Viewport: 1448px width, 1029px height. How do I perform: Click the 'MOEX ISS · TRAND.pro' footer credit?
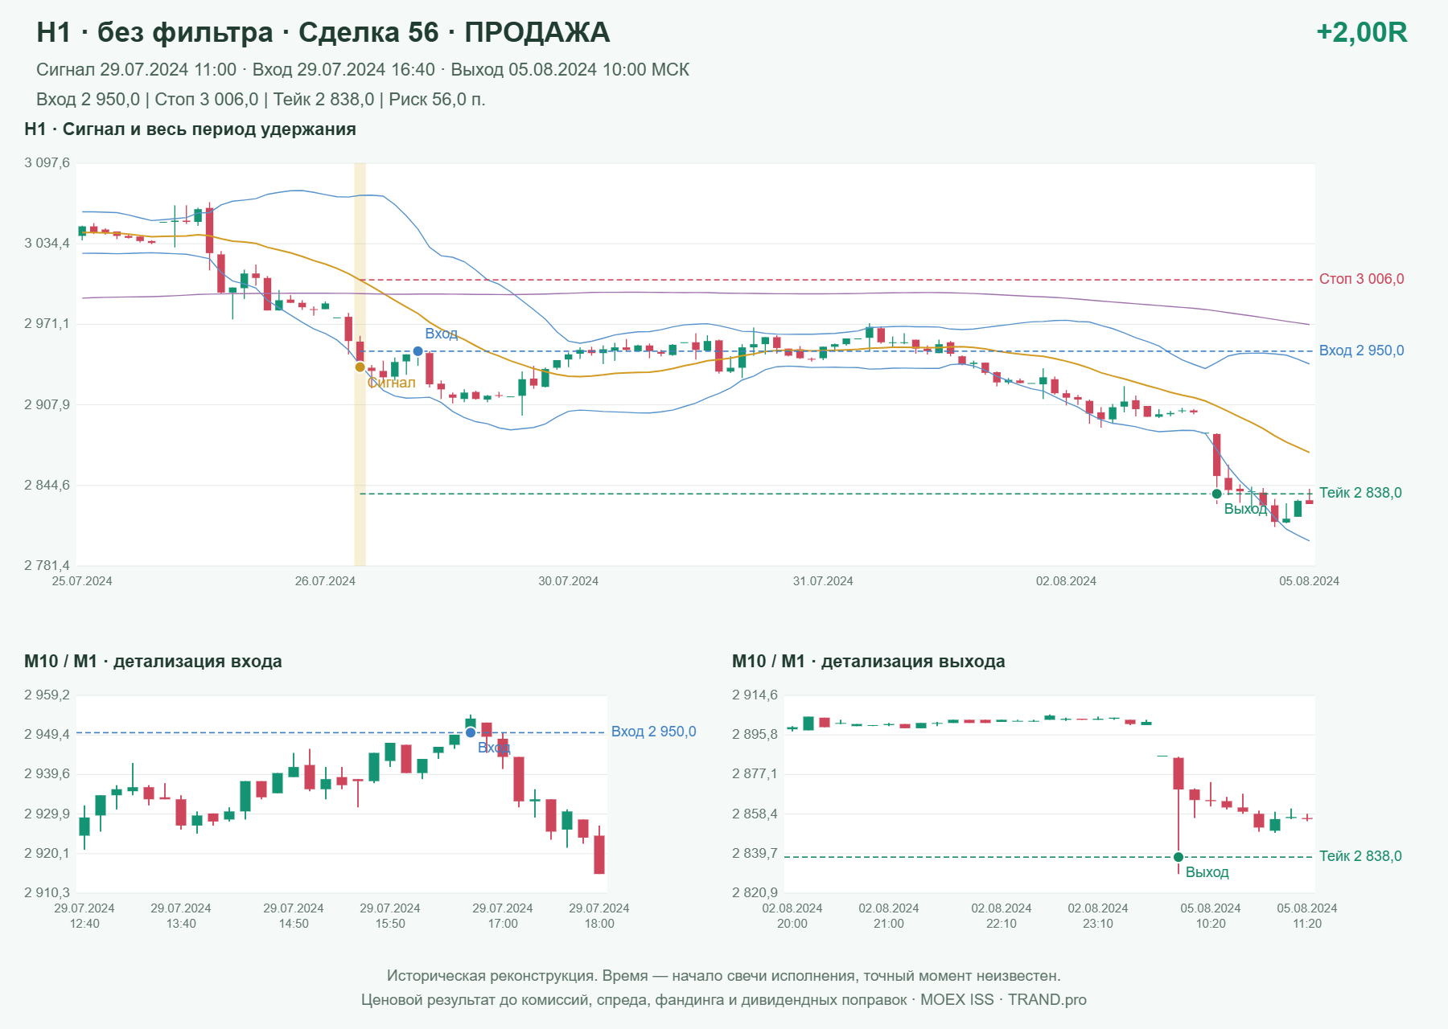click(x=1003, y=1000)
